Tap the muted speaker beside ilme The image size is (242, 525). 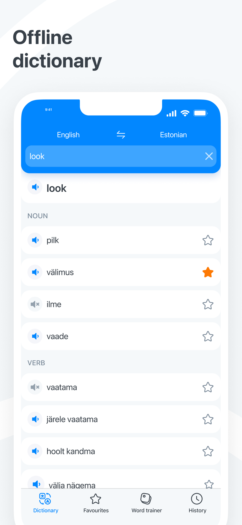click(35, 304)
